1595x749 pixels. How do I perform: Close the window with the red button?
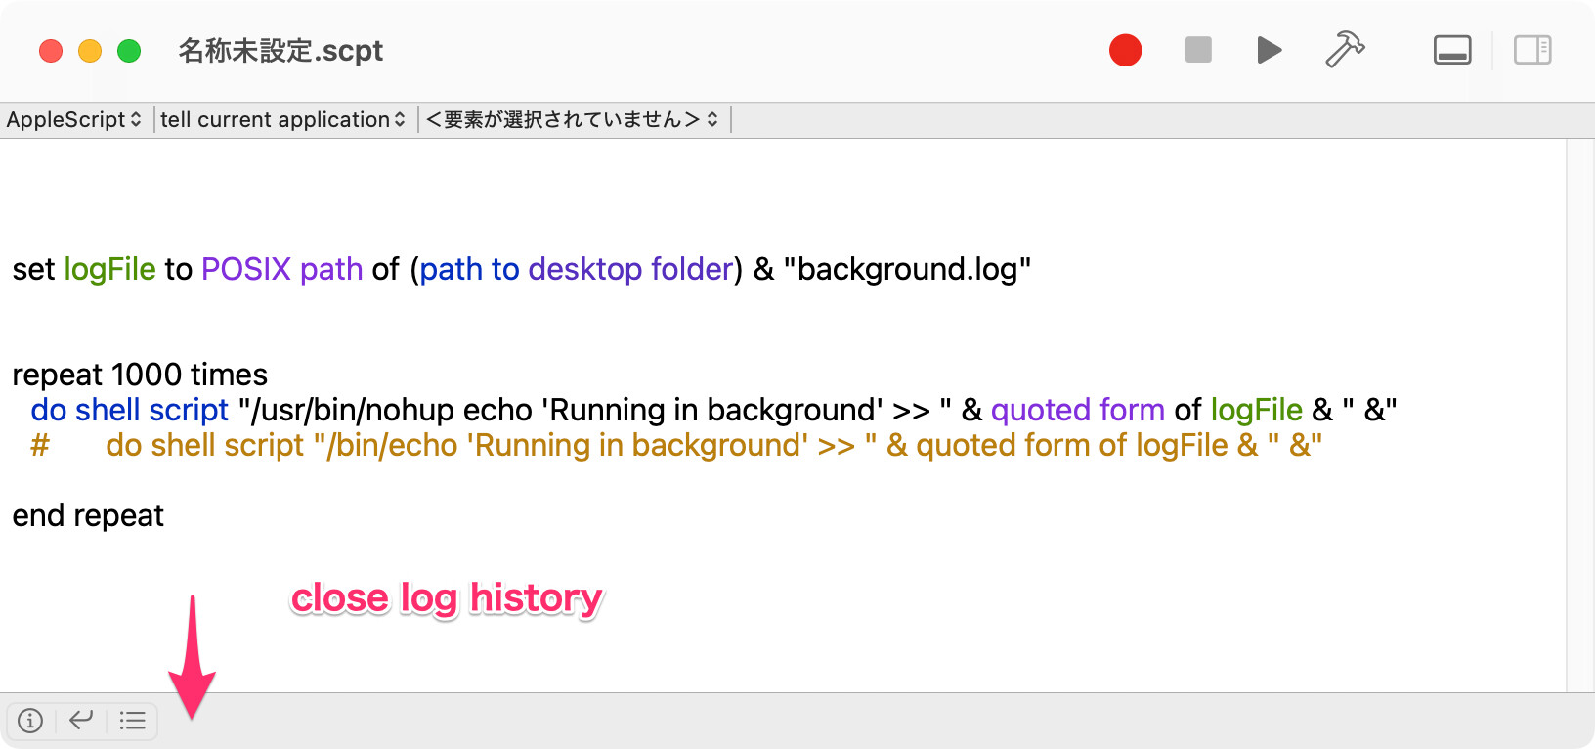[51, 51]
